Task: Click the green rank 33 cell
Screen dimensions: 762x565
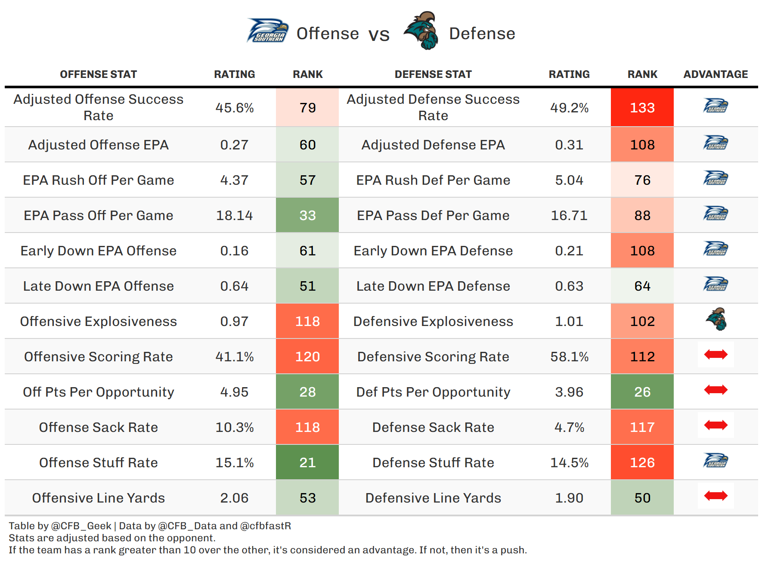Action: pos(307,215)
